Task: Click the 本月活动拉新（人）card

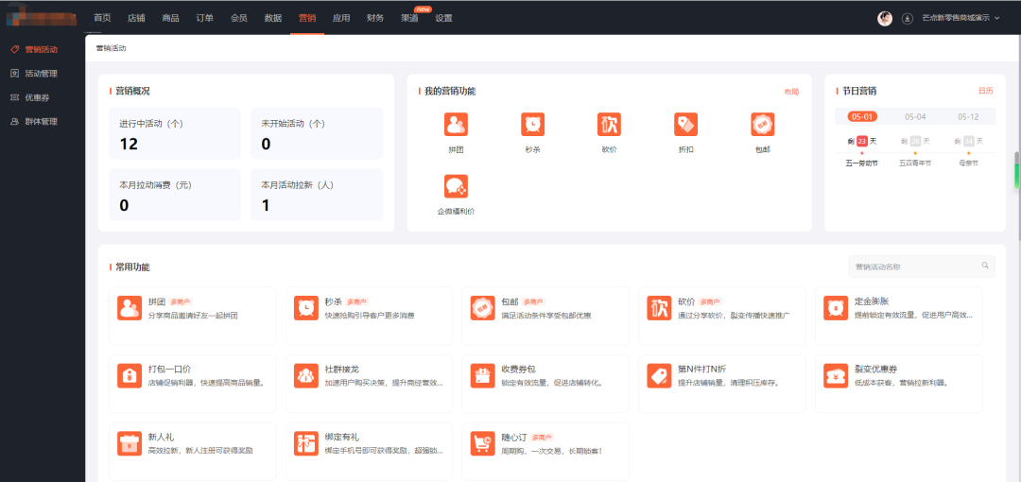Action: click(x=317, y=195)
